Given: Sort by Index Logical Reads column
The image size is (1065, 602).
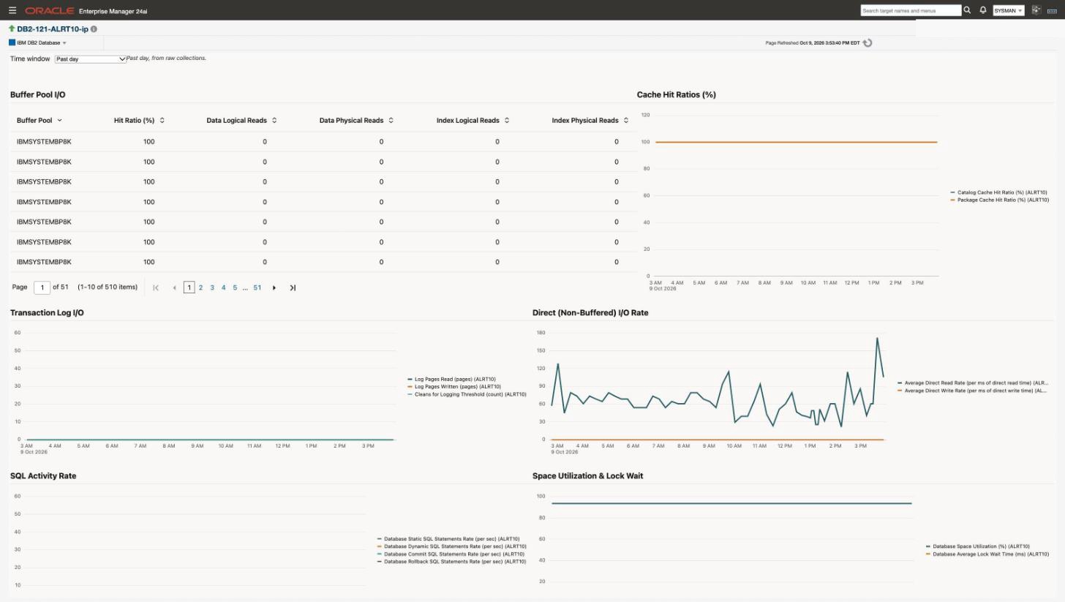Looking at the screenshot, I should [507, 121].
